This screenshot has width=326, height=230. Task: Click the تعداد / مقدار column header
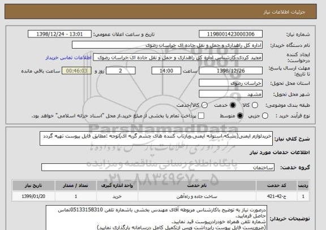pos(76,185)
